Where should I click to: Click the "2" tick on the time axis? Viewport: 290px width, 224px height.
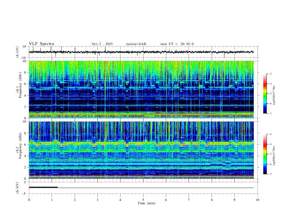(x=75, y=200)
